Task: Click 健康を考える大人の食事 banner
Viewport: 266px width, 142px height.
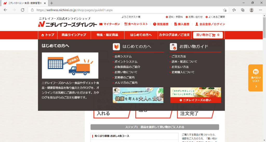Action: click(x=138, y=95)
